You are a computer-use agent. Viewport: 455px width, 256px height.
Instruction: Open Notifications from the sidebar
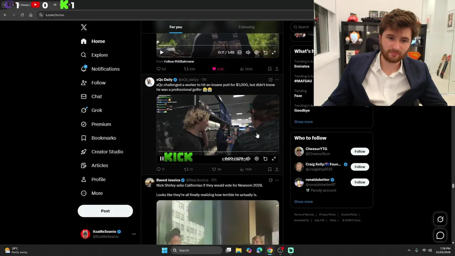point(100,69)
